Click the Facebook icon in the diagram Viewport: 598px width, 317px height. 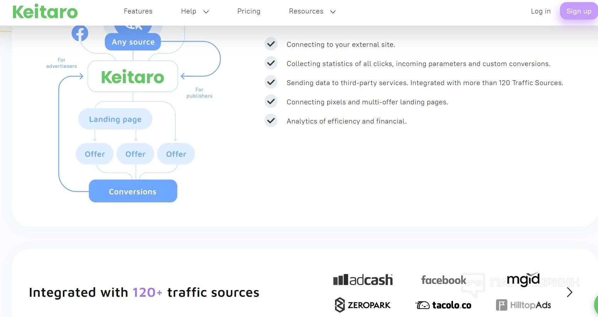80,33
